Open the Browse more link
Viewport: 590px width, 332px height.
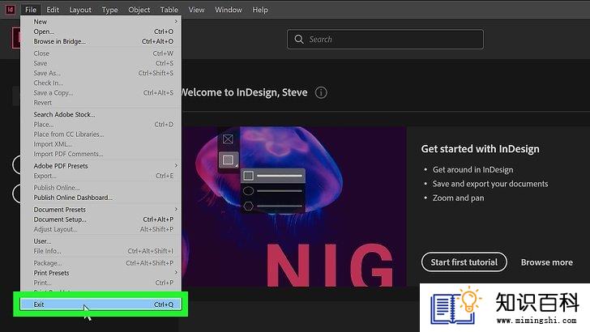(547, 262)
